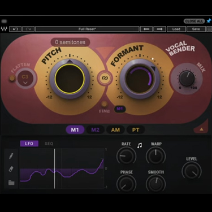
Task: Go to previous preset arrow
Action: (x=146, y=29)
